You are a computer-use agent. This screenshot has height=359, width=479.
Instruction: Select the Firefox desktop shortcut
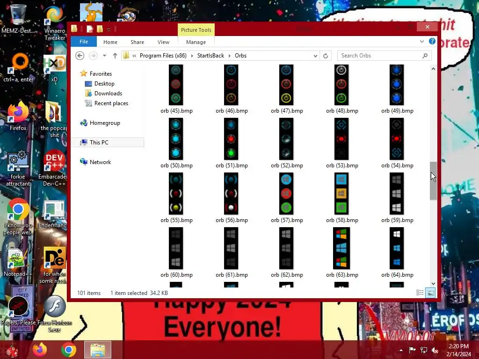[x=18, y=116]
